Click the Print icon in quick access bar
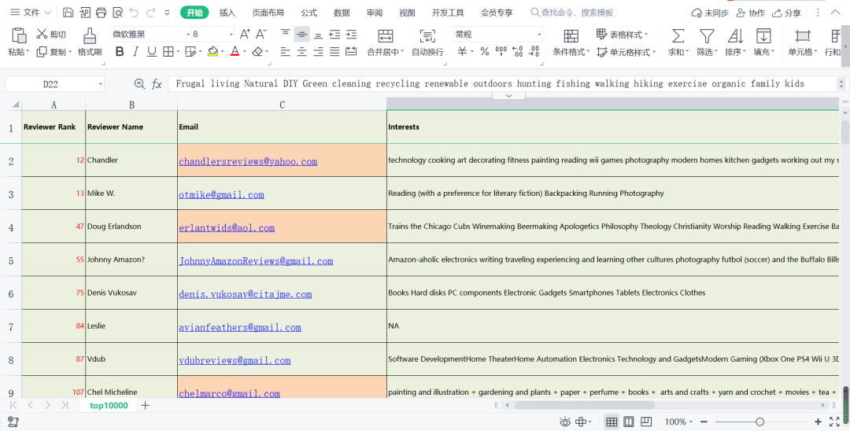850x431 pixels. [x=101, y=13]
